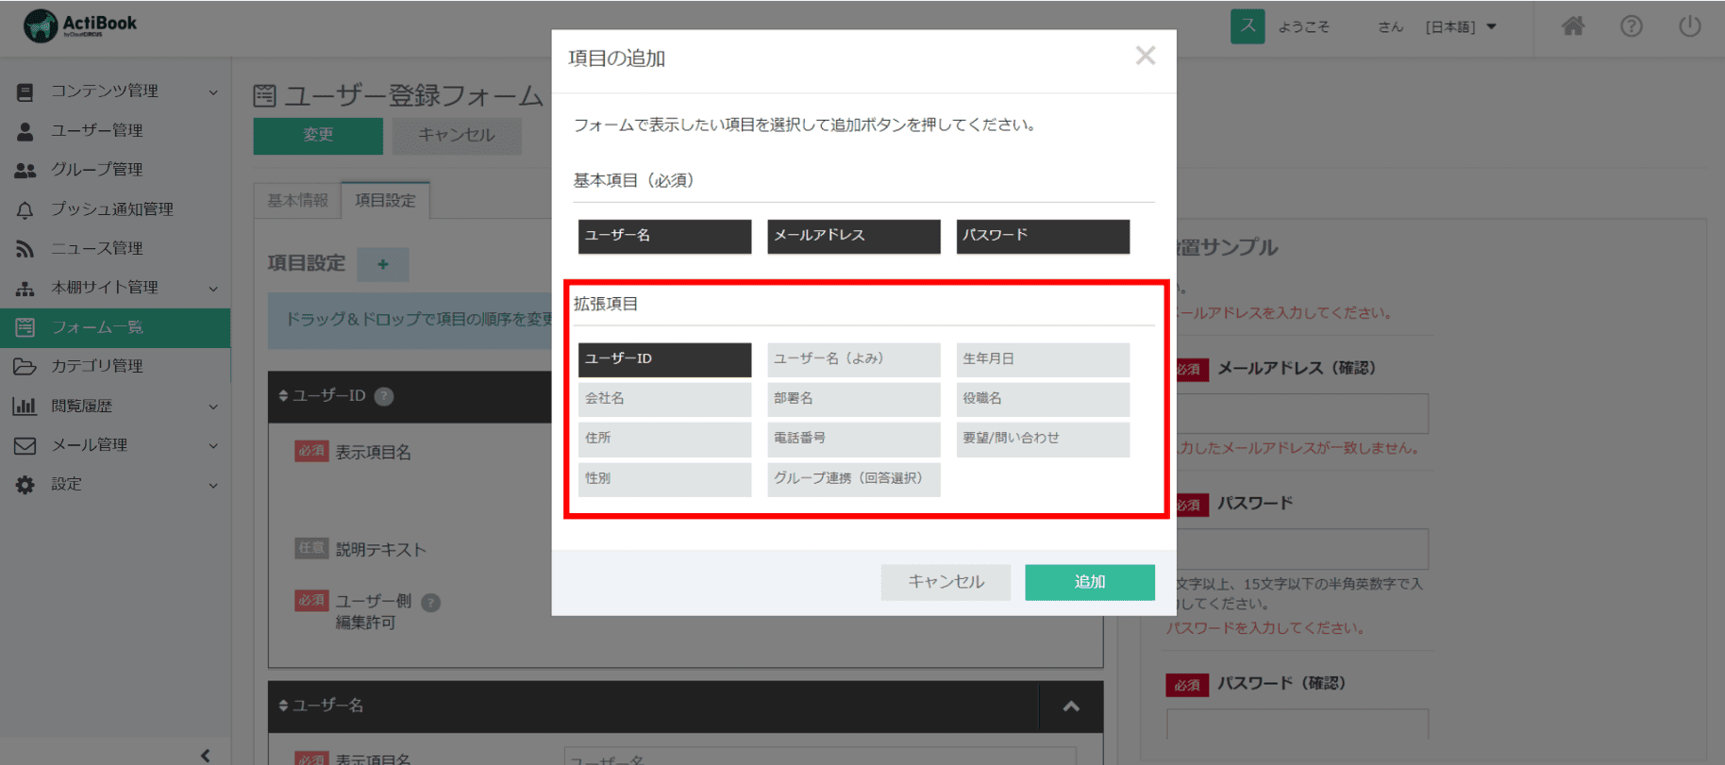
Task: Click the メールアドレス basic item
Action: coord(854,237)
